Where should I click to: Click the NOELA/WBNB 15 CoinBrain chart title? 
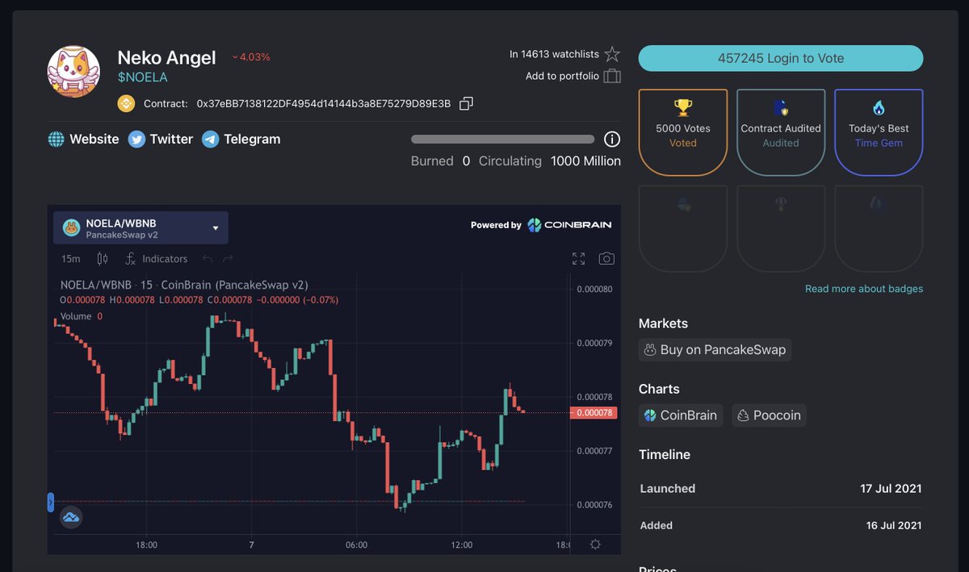point(184,285)
